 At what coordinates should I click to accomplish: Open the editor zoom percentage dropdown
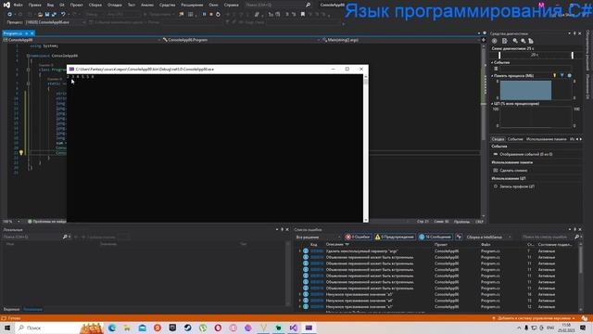pyautogui.click(x=11, y=221)
